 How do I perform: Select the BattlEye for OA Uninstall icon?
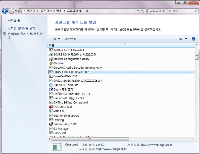coord(50,50)
